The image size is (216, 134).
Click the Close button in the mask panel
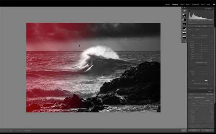(x=211, y=88)
